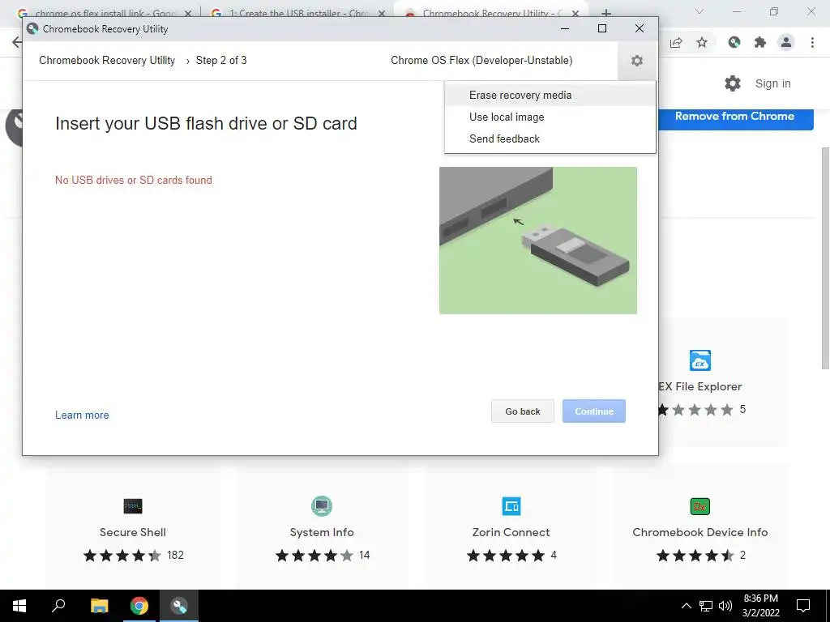Viewport: 830px width, 622px height.
Task: Switch to Create the USB installer tab
Action: pos(297,13)
